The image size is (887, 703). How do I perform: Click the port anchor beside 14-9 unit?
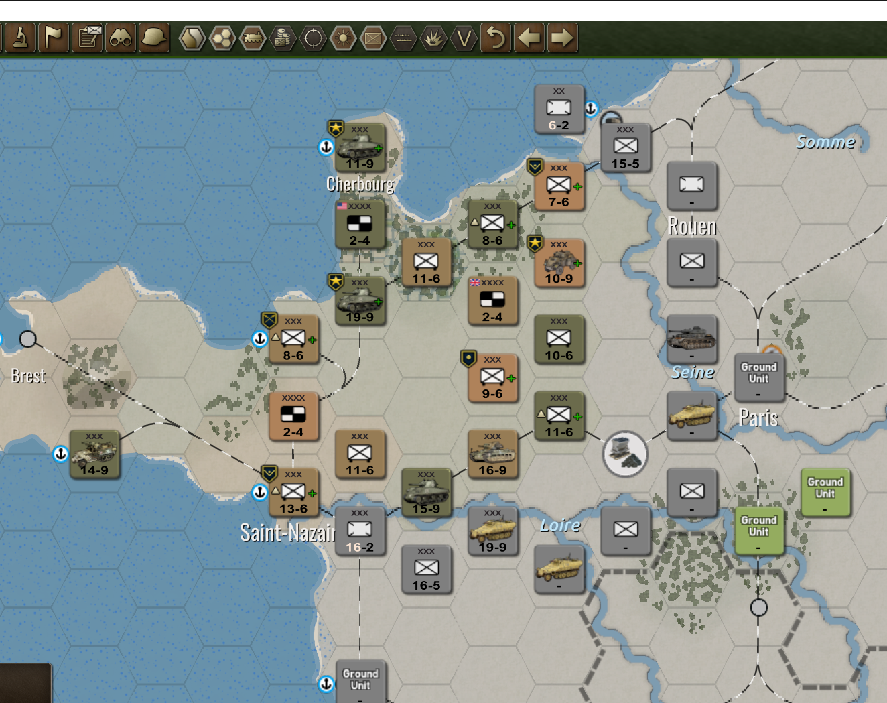60,454
